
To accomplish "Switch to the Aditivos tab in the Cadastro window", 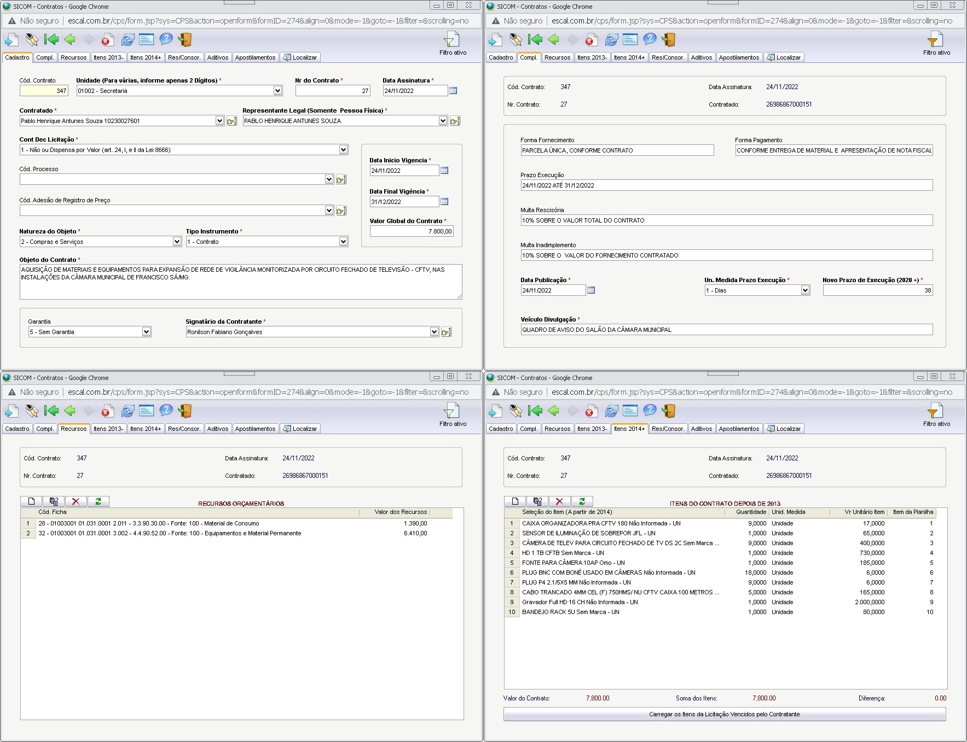I will click(217, 57).
